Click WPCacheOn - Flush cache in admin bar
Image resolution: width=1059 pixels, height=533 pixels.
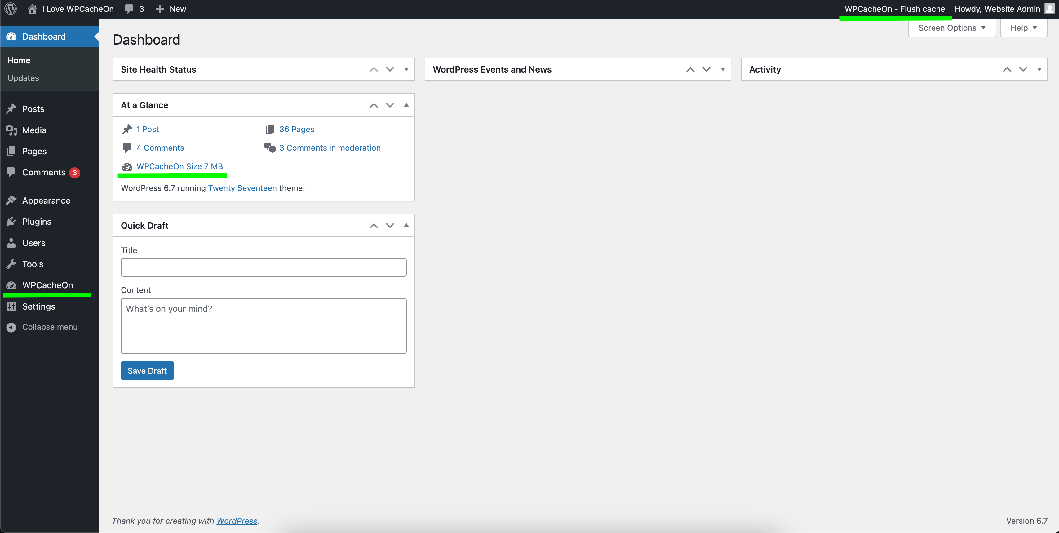pyautogui.click(x=895, y=9)
